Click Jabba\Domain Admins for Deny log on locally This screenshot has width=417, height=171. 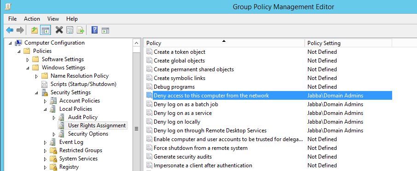click(x=335, y=122)
